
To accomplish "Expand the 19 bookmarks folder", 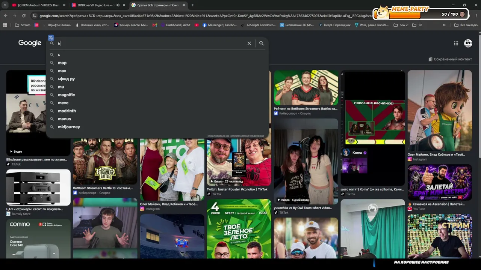I will [x=417, y=25].
